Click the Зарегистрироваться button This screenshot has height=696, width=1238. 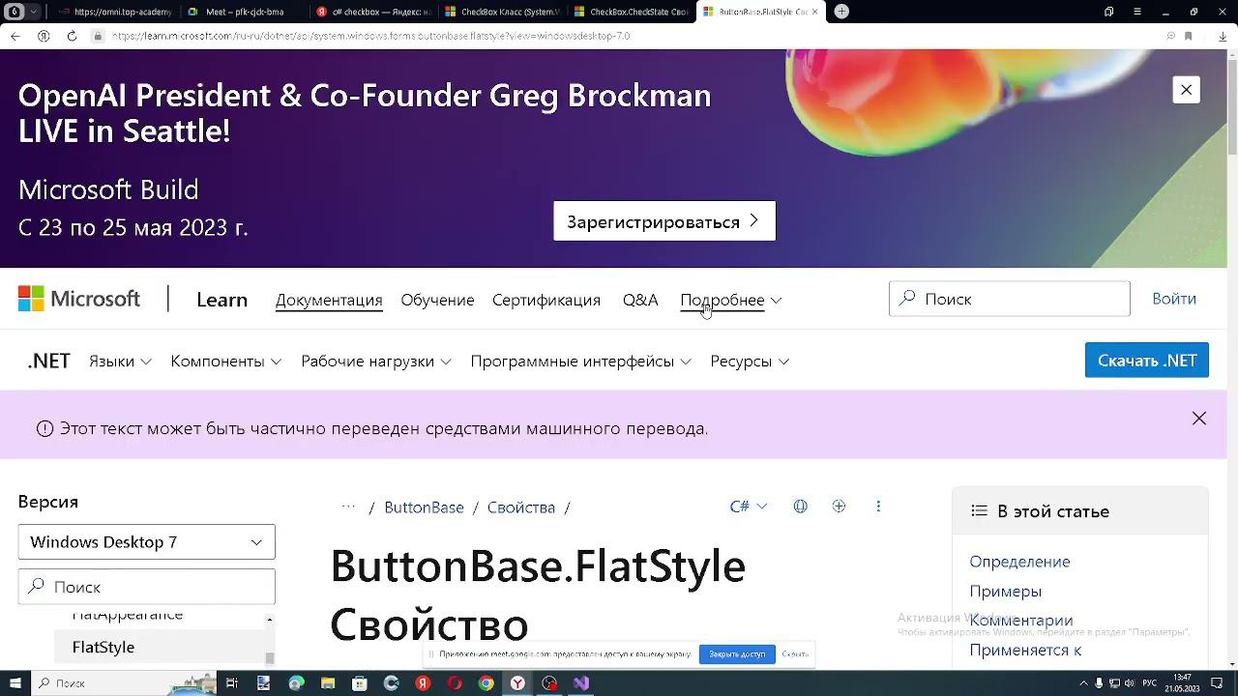pyautogui.click(x=664, y=221)
